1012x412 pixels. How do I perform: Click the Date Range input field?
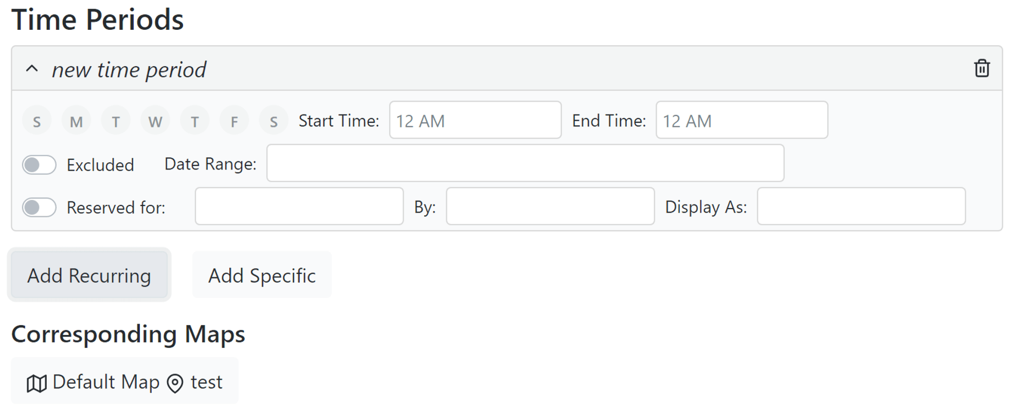click(x=525, y=163)
